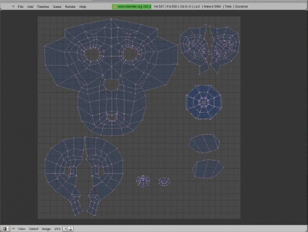Screen dimensions: 308x232
Task: Open the Help menu
Action: [83, 7]
